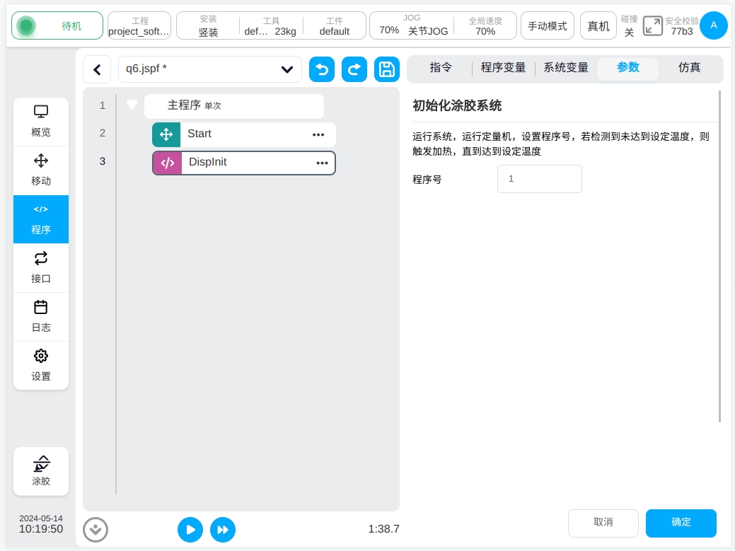Click the fast-forward step button
Screen dimensions: 735x551
(223, 529)
